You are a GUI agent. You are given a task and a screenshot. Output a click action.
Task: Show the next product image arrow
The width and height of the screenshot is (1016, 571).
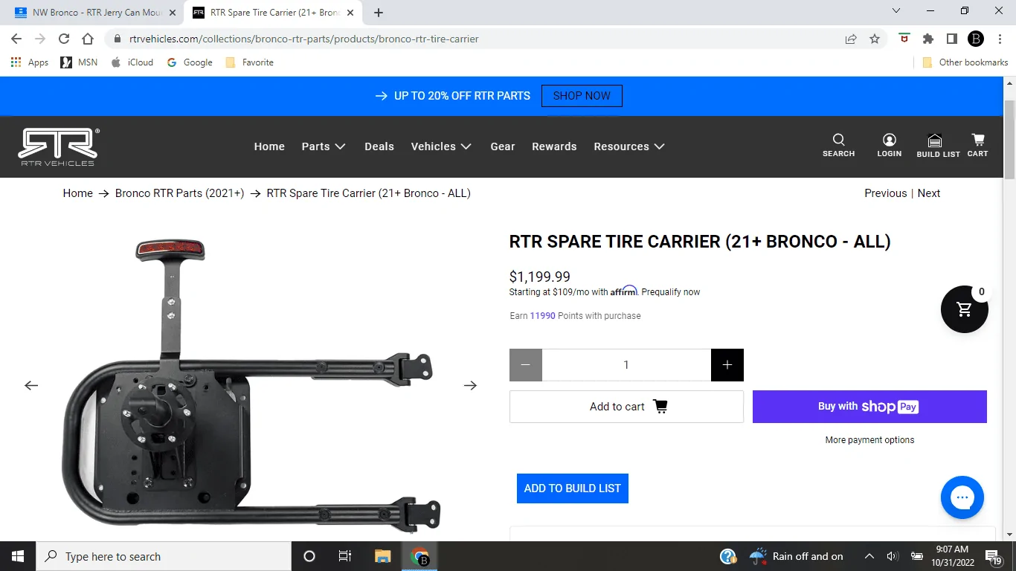470,385
